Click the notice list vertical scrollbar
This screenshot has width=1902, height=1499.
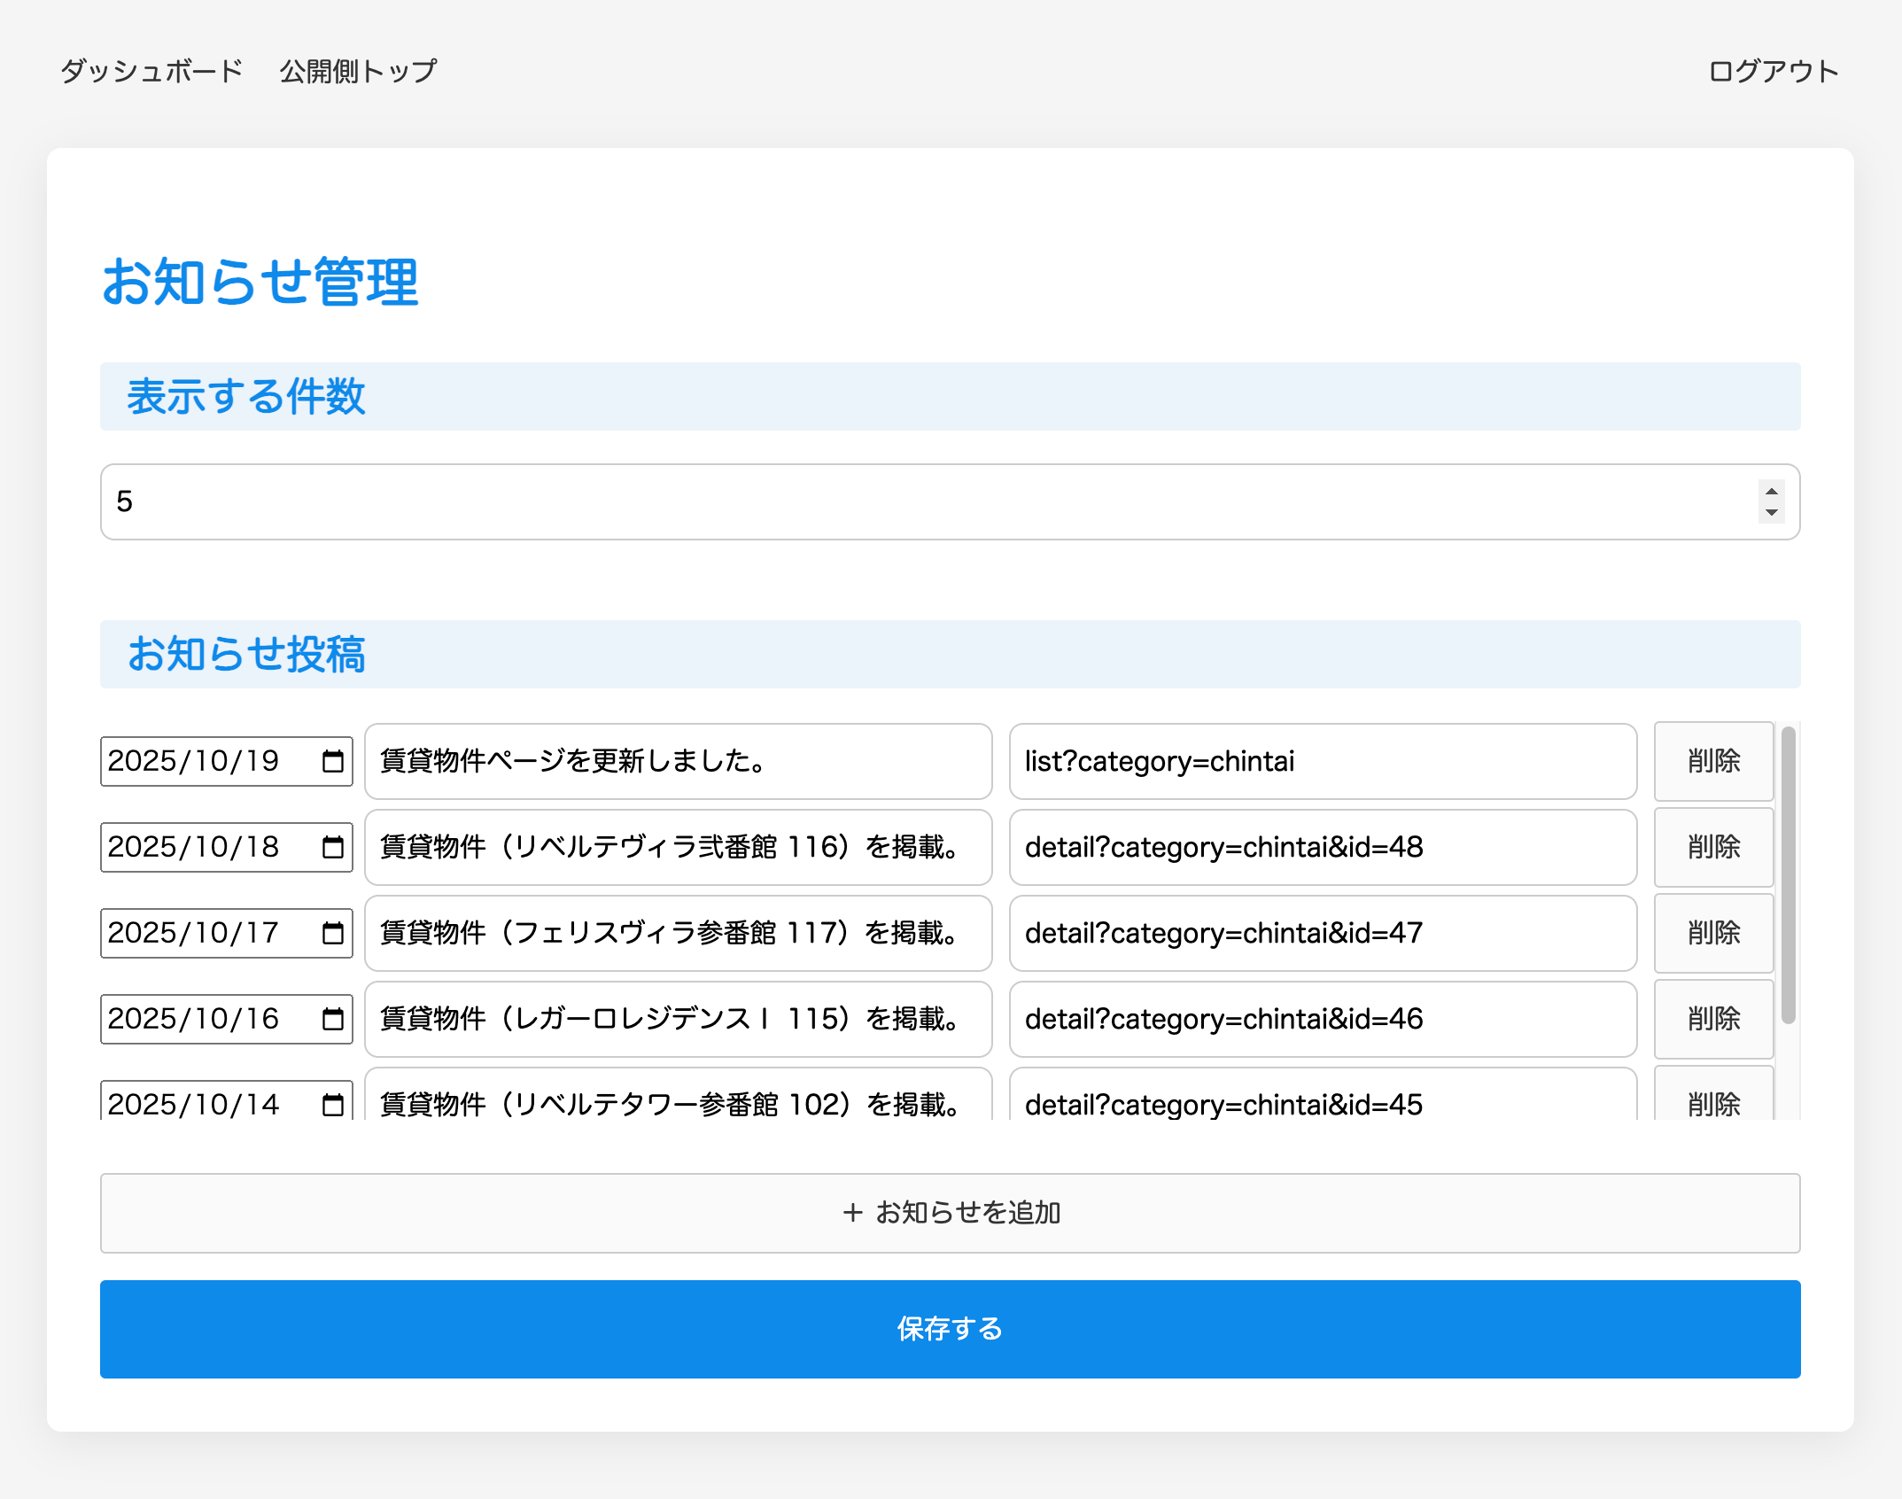(x=1788, y=877)
